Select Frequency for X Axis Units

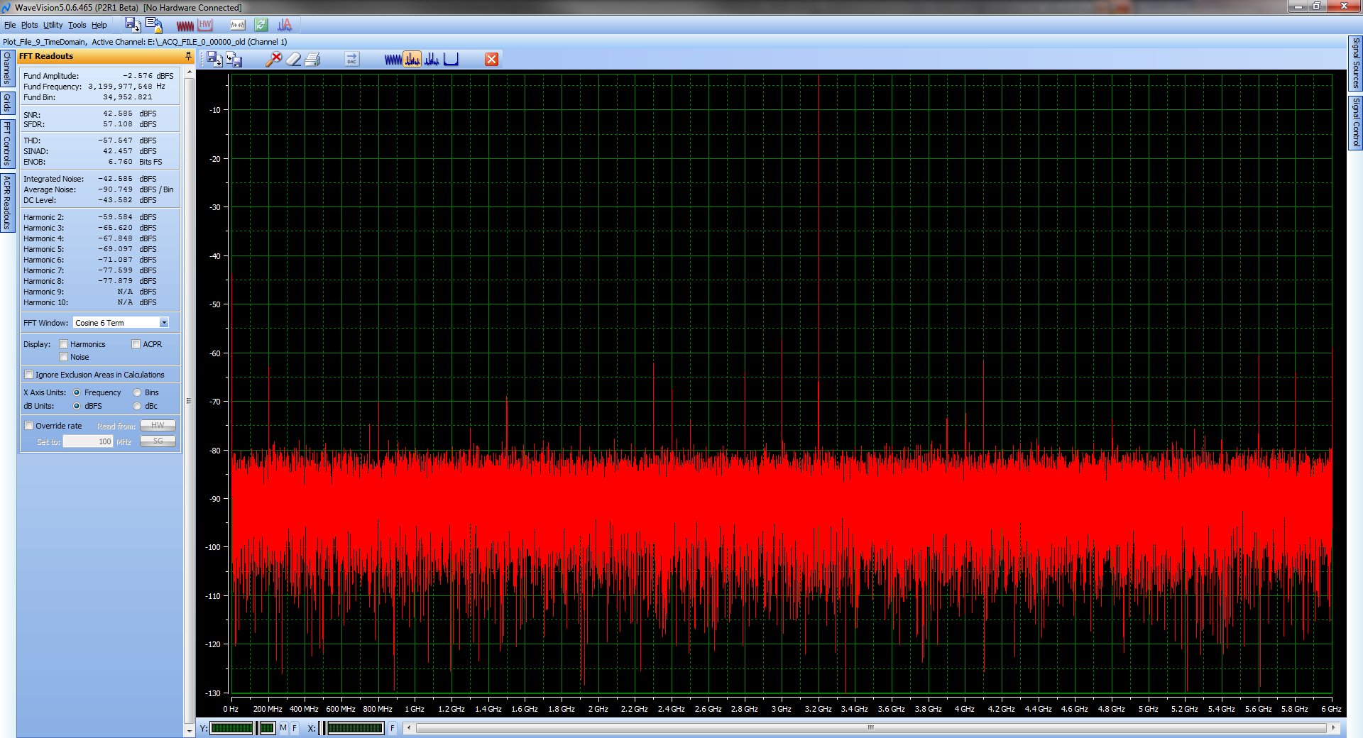(77, 392)
